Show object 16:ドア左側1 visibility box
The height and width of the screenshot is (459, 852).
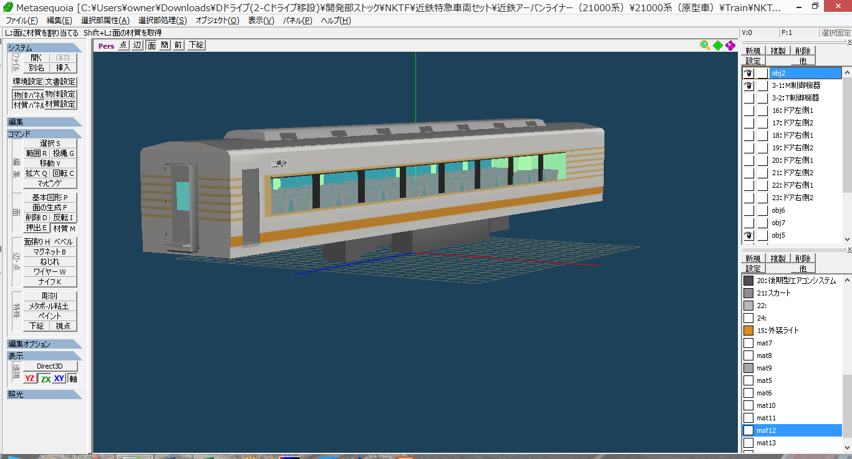748,110
